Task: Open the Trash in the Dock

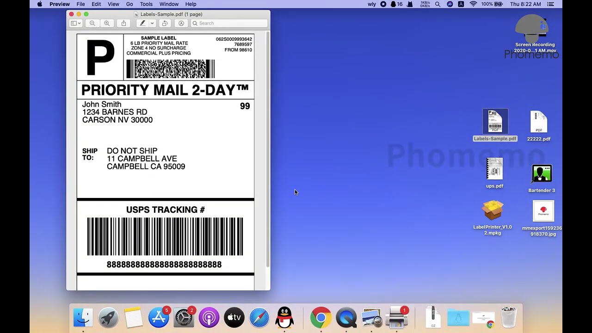Action: (x=509, y=318)
